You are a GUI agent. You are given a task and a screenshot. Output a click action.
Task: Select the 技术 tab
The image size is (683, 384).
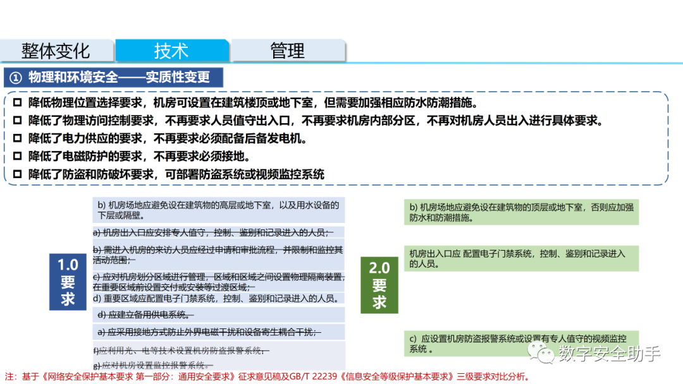click(x=171, y=51)
